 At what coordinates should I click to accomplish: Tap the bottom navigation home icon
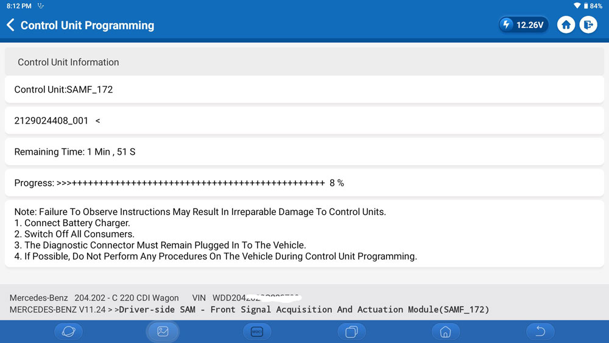pos(445,331)
